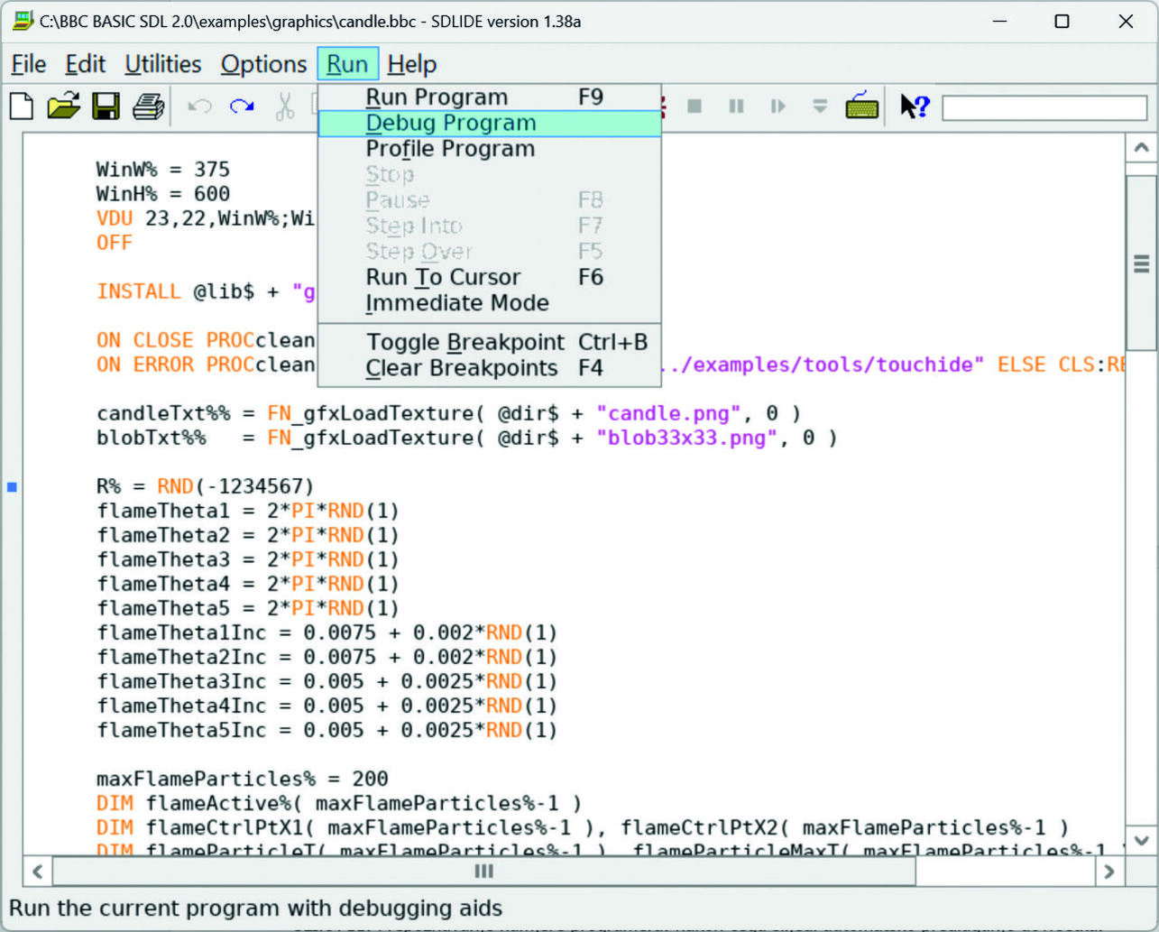This screenshot has height=932, width=1159.
Task: Click the OFF keyword line
Action: (x=115, y=243)
